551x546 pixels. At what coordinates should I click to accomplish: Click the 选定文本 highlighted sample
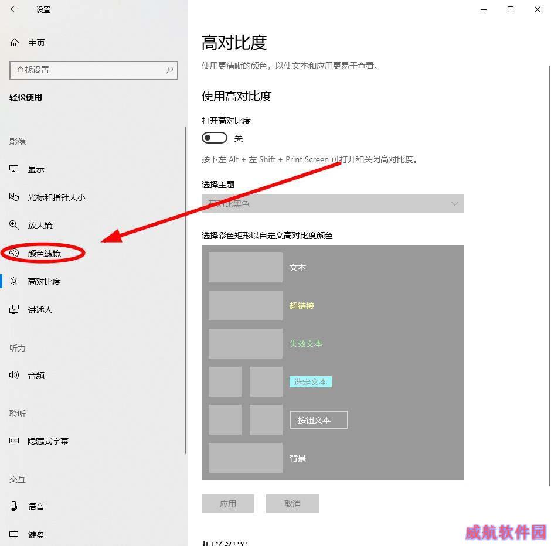pos(311,382)
